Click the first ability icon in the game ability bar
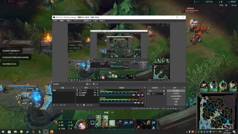 99,123
